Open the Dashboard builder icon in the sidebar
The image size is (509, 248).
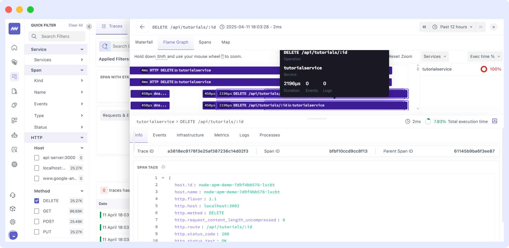tap(14, 120)
